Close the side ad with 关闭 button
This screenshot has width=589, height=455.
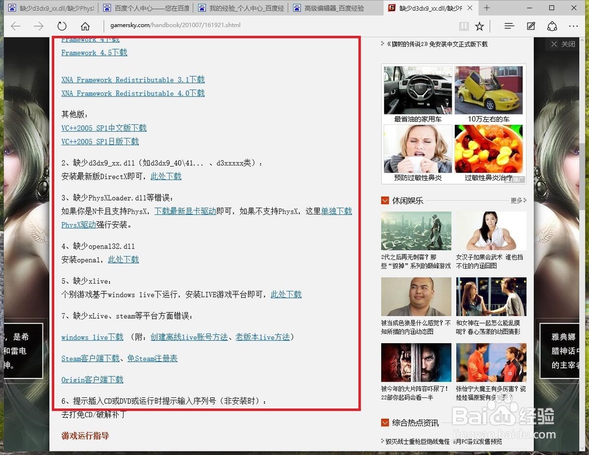(564, 44)
